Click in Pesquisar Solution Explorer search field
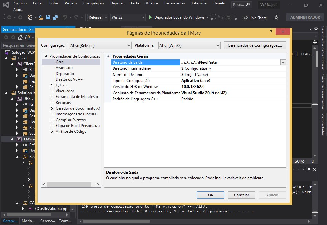The height and width of the screenshot is (225, 327). [x=19, y=45]
